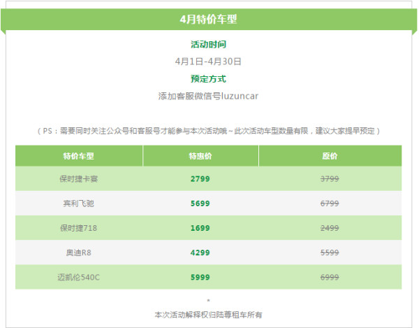
Task: Click the original price 2499
Action: pos(330,228)
